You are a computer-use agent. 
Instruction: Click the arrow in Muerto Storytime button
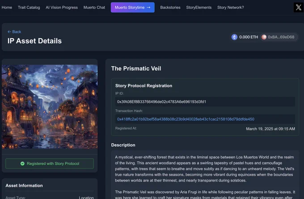tap(148, 7)
